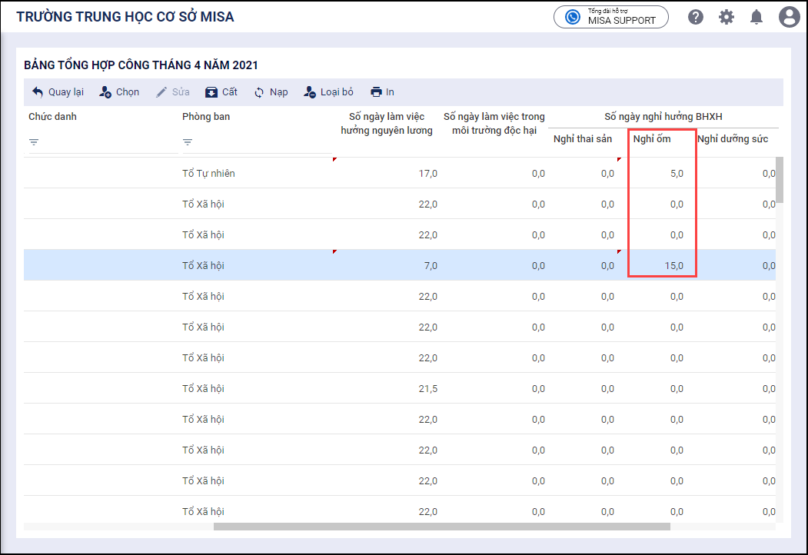Click the Loại bỏ remove-person icon
This screenshot has height=555, width=808.
point(310,91)
